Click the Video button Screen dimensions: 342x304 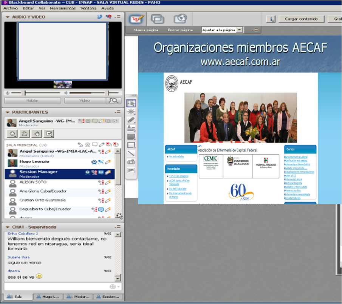(85, 101)
